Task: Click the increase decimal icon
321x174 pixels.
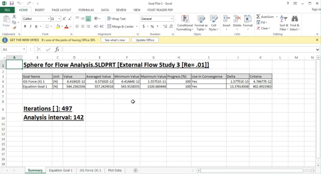Action: pyautogui.click(x=165, y=27)
